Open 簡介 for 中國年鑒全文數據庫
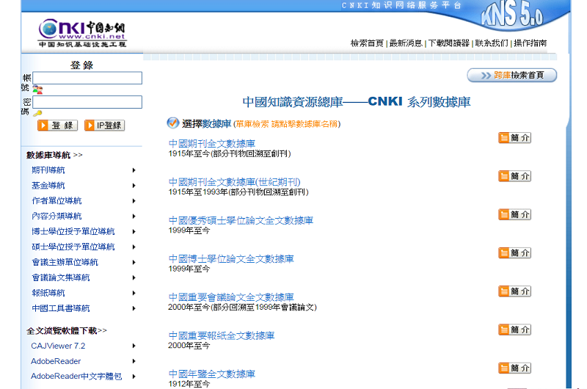The image size is (587, 389). coord(515,368)
